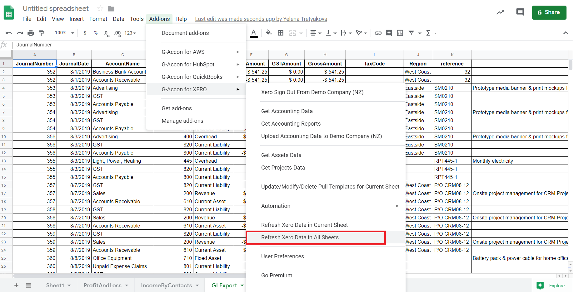Viewport: 574px width, 292px height.
Task: Choose Get Accounting Reports
Action: coord(326,124)
